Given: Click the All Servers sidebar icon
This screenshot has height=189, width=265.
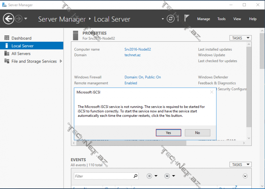Looking at the screenshot, I should click(x=7, y=54).
